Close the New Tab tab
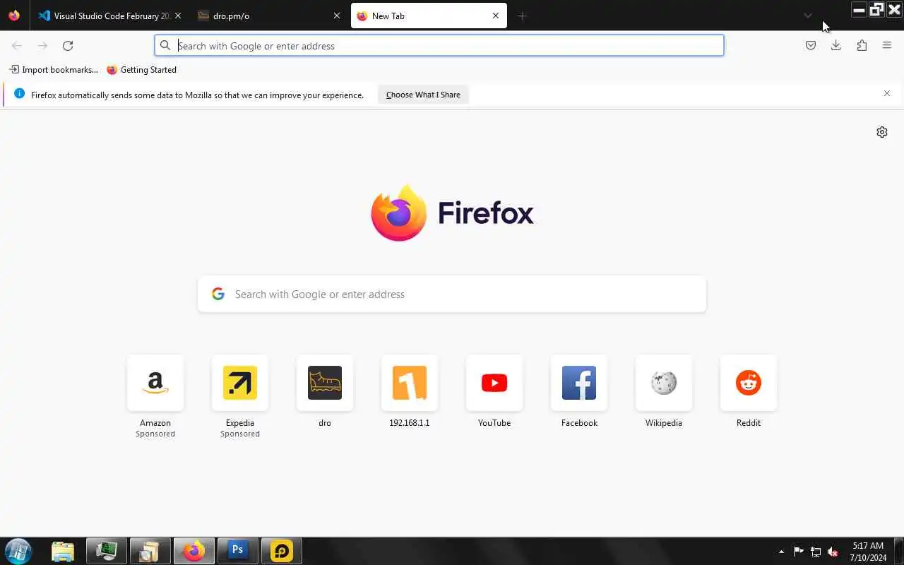Image resolution: width=904 pixels, height=565 pixels. tap(496, 16)
